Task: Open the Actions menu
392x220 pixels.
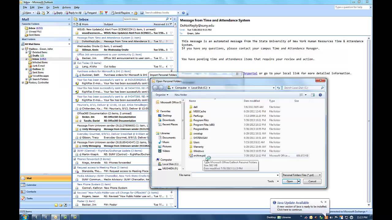Action: tap(66, 7)
